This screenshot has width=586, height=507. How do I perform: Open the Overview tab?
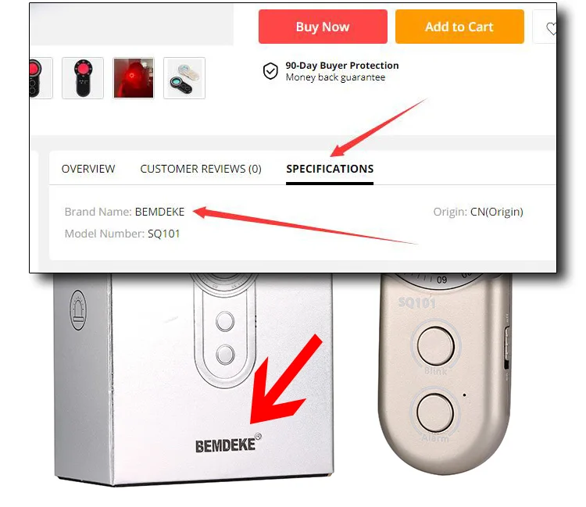88,169
